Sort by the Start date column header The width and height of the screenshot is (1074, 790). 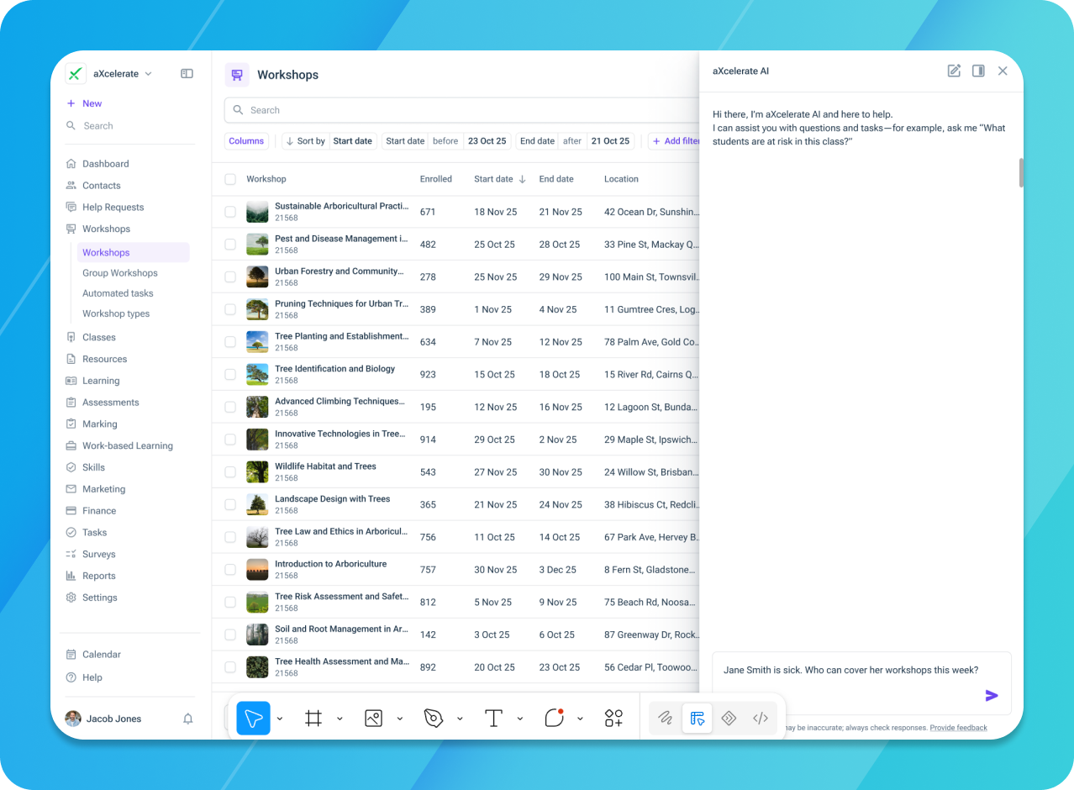click(499, 179)
